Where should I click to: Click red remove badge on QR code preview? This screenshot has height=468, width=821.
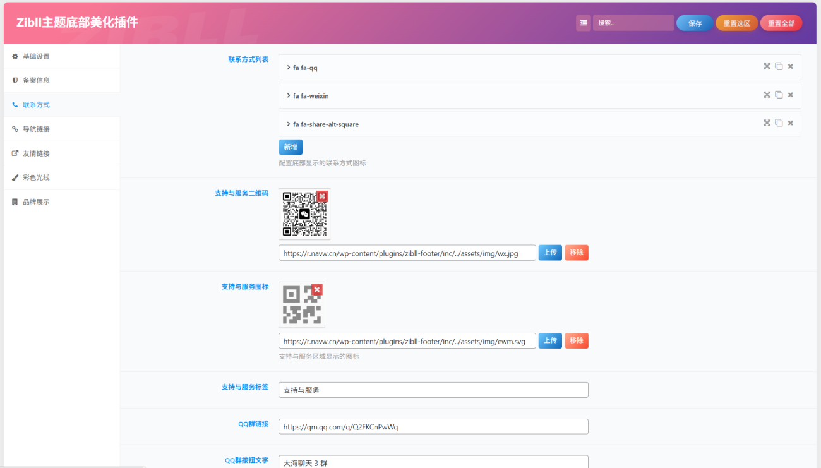pos(322,196)
